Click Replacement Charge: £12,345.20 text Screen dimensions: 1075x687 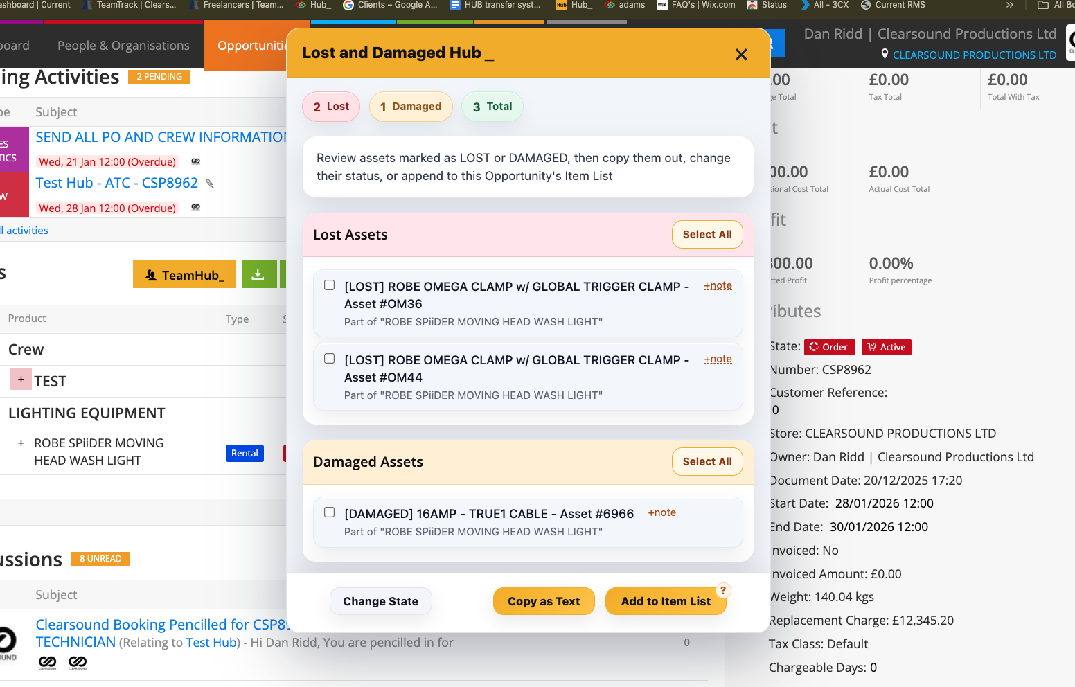[861, 621]
